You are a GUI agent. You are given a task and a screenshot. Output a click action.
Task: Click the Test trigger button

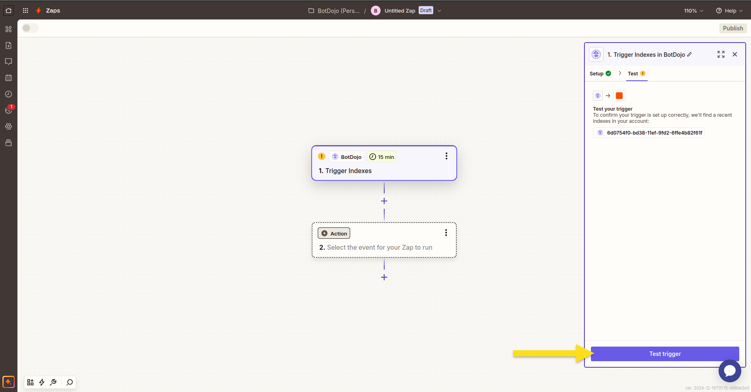click(x=665, y=354)
